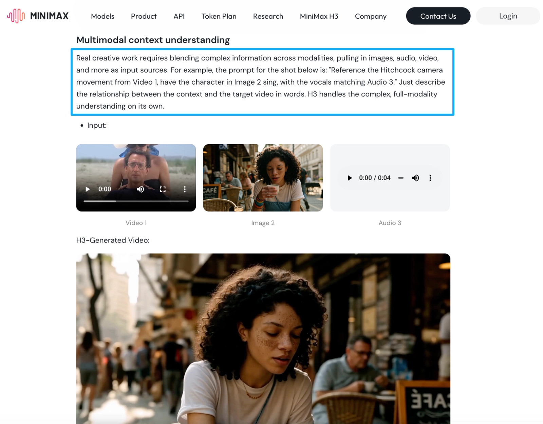The height and width of the screenshot is (424, 543).
Task: Click the Contact Us button
Action: 438,16
